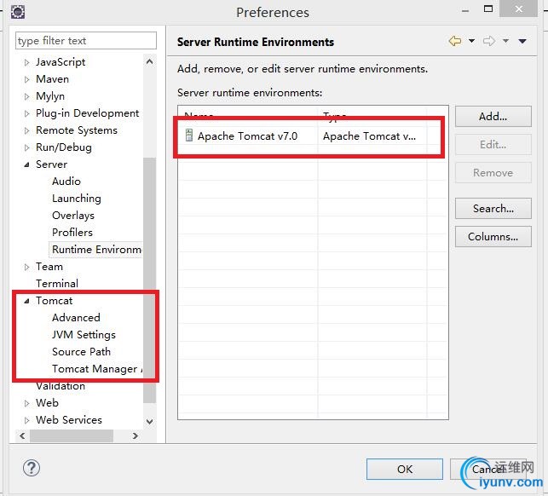Confirm with the OK button
Screen dimensions: 548x496
tap(405, 469)
